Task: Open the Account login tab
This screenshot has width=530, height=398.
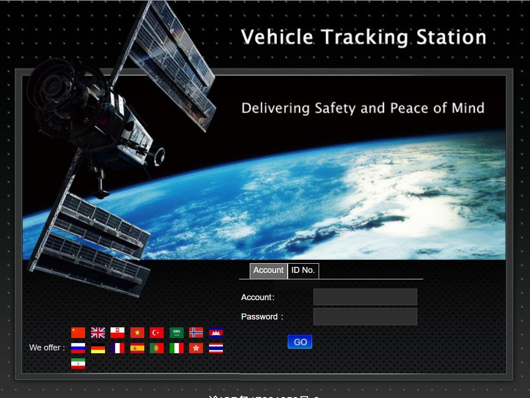Action: point(268,271)
